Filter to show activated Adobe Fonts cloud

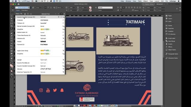point(31,14)
